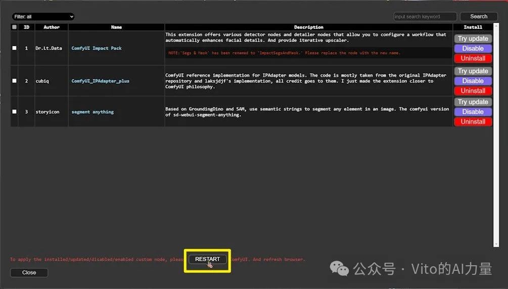
Task: Click the Install column header
Action: point(473,27)
